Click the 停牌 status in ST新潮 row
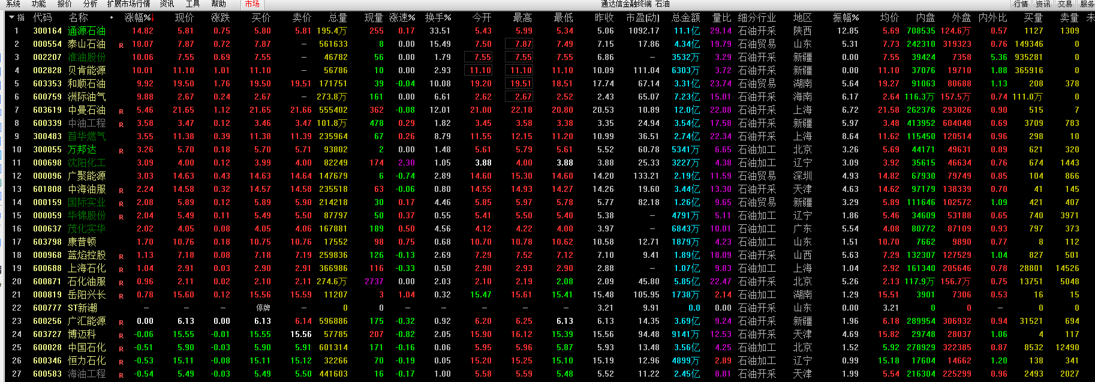The image size is (1095, 382). [263, 308]
